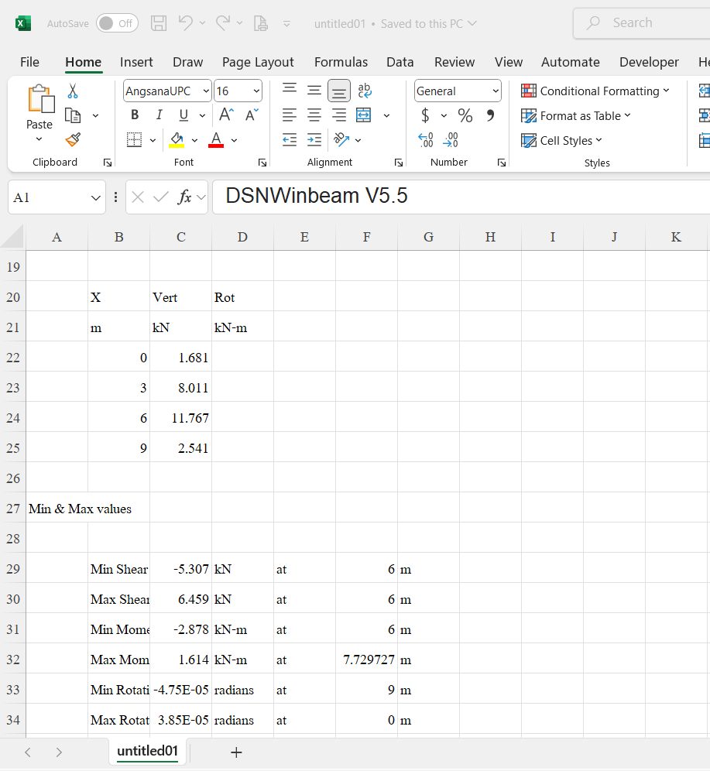Open Format as Table menu

click(575, 115)
